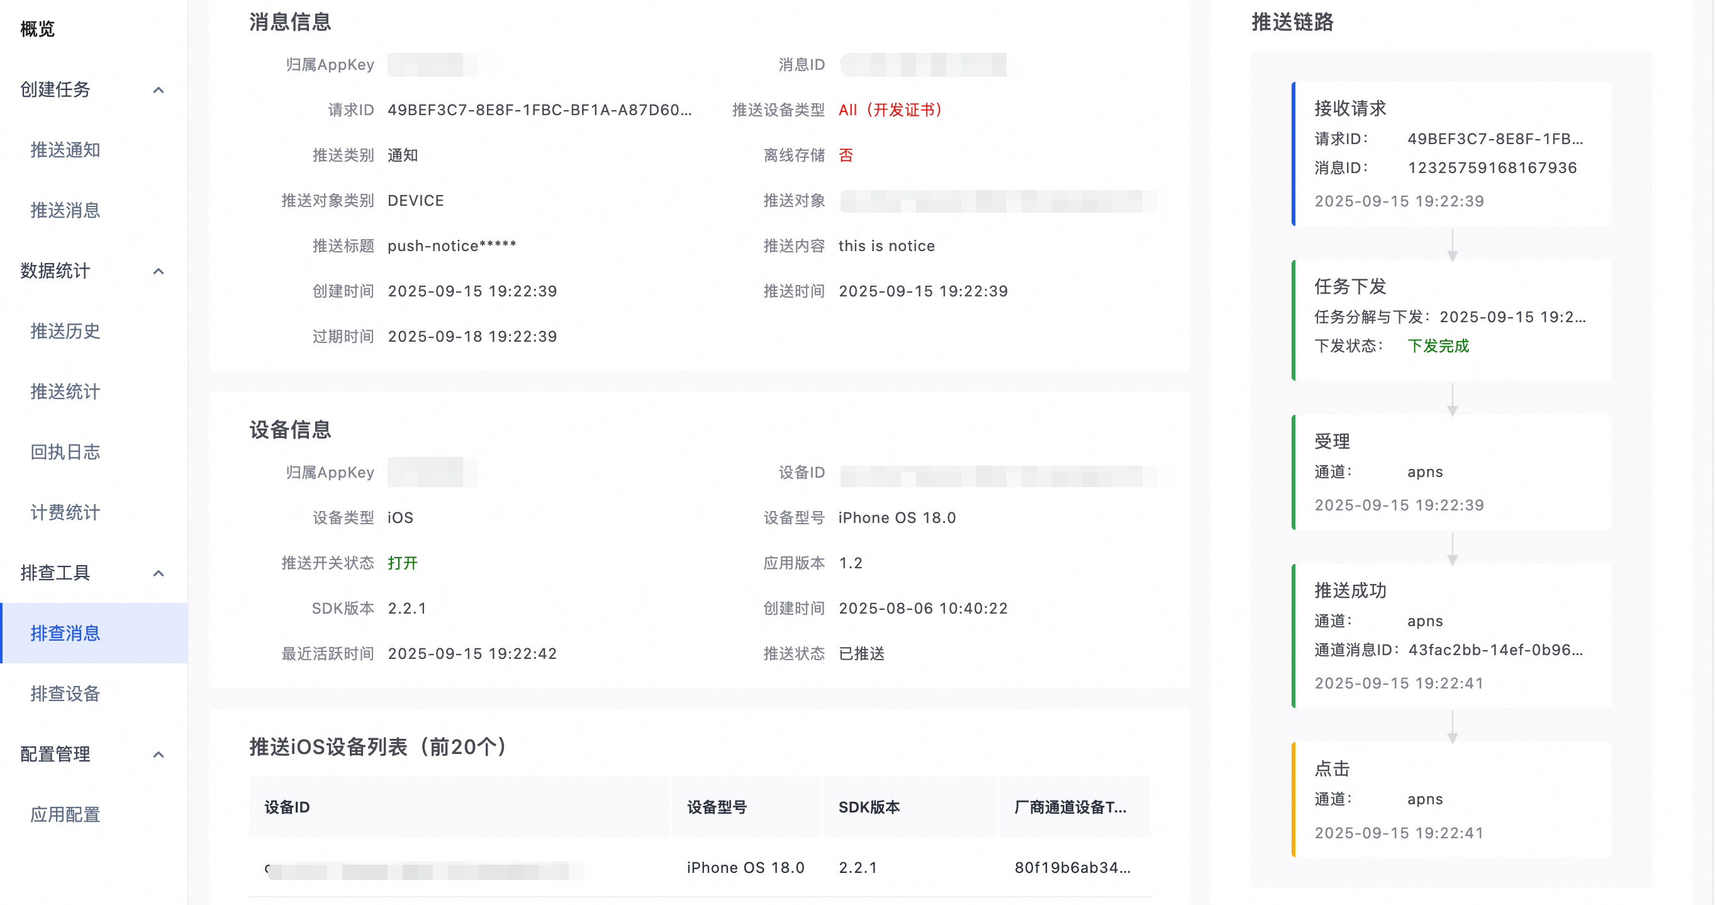The image size is (1715, 905).
Task: Switch to 排查设备 page
Action: [x=65, y=694]
